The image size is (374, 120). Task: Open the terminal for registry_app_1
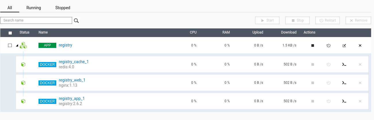click(344, 101)
